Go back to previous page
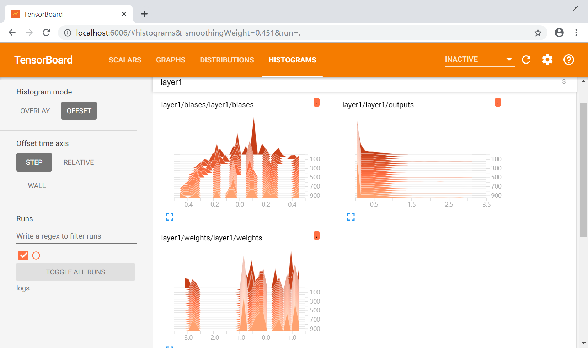The height and width of the screenshot is (348, 588). (12, 33)
